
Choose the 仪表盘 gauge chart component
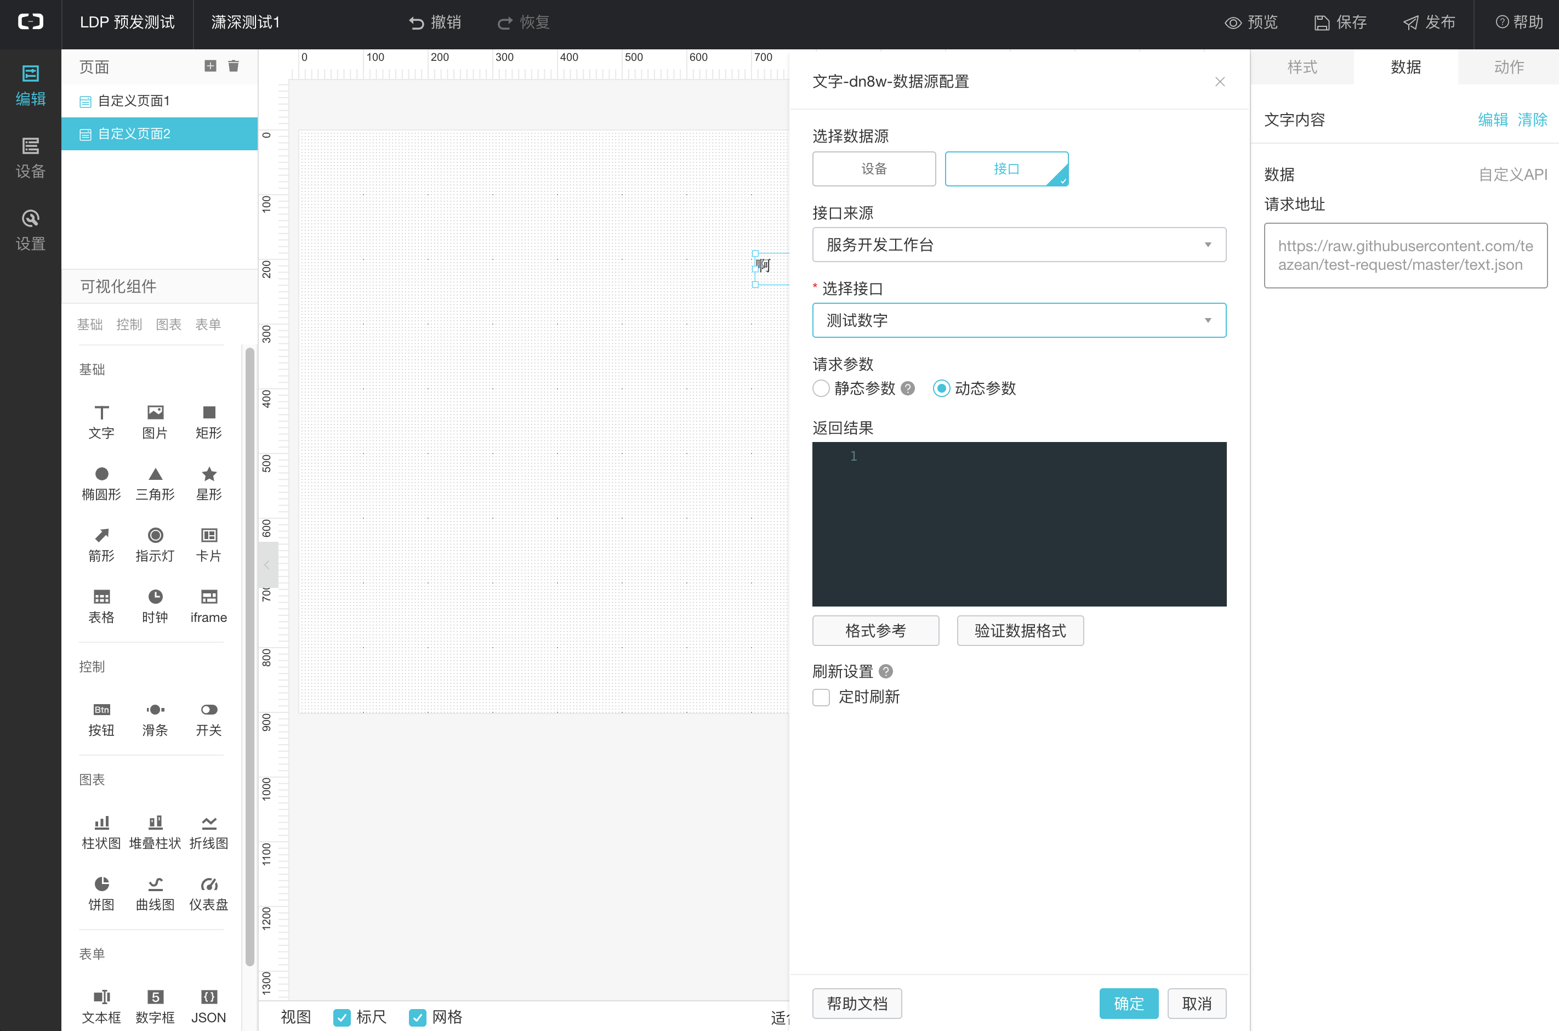208,893
